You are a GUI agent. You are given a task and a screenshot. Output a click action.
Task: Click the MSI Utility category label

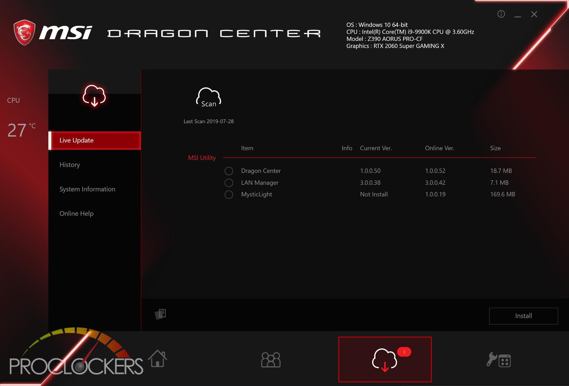[x=202, y=158]
